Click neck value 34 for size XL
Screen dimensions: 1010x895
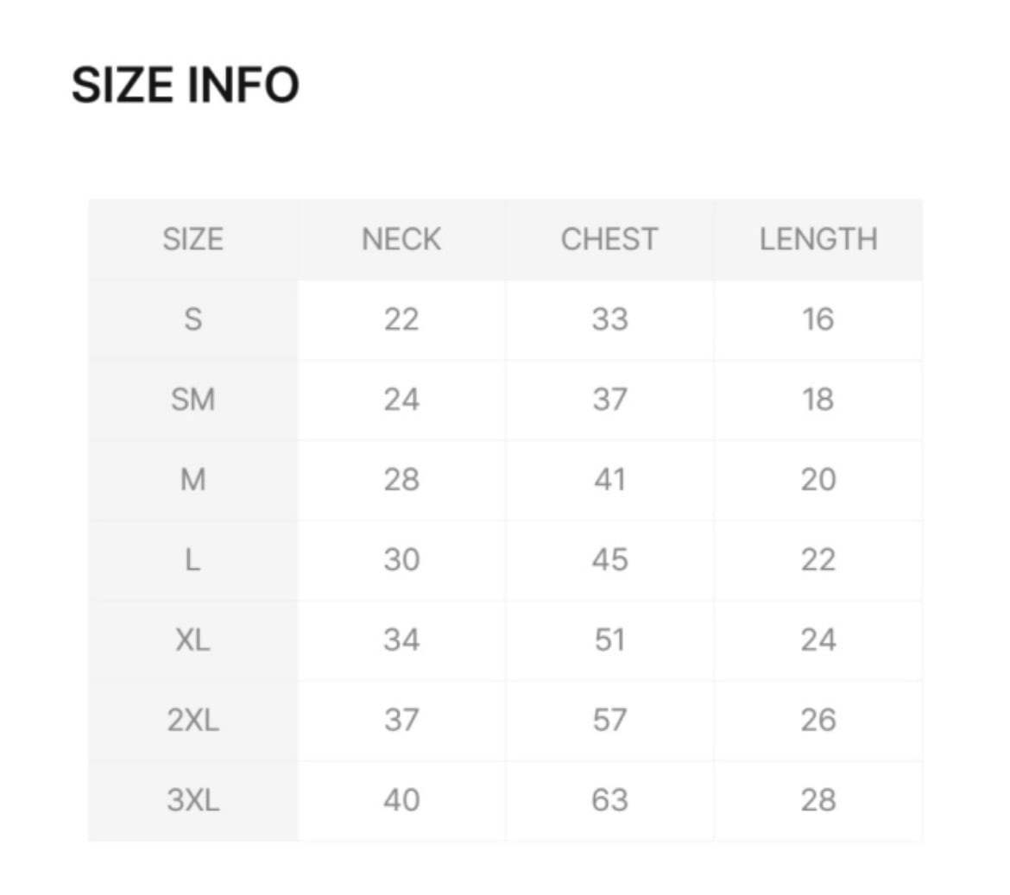click(401, 640)
